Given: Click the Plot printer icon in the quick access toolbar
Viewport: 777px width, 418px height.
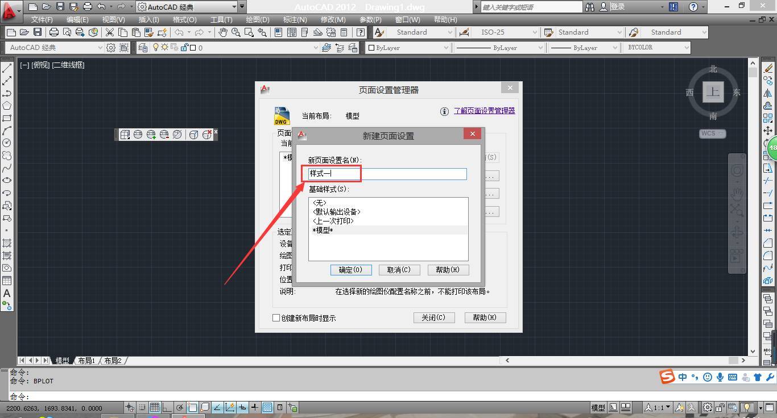Looking at the screenshot, I should 88,7.
